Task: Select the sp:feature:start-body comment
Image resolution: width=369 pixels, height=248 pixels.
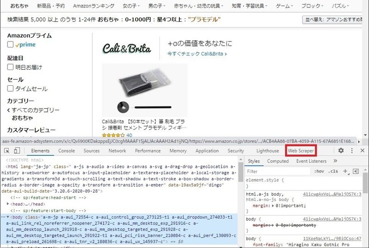Action: [48, 211]
